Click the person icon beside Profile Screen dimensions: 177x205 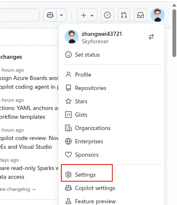[x=68, y=75]
